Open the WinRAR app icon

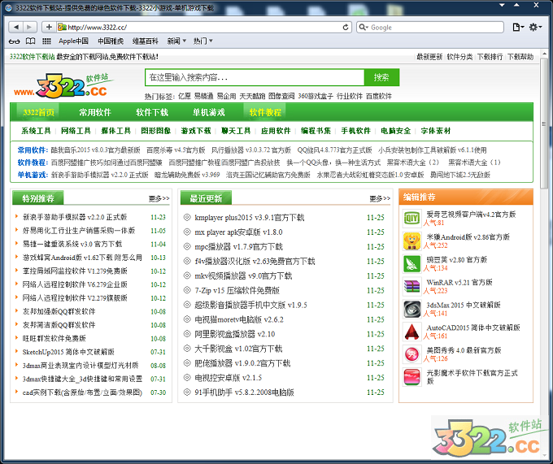click(411, 286)
